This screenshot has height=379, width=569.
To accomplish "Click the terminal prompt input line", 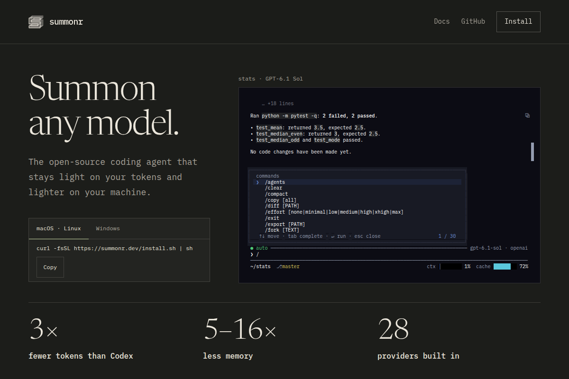I will coord(389,254).
